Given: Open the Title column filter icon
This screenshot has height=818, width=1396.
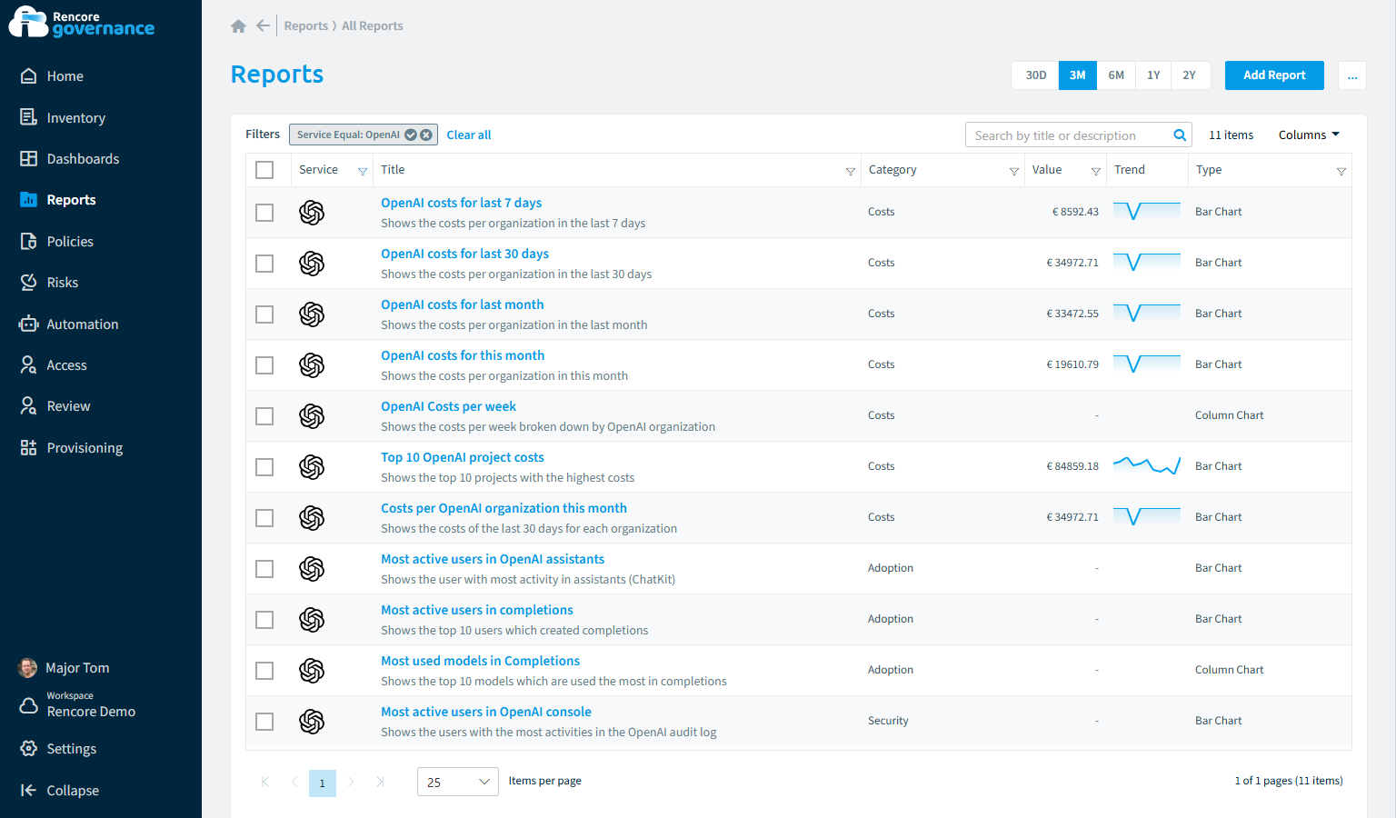Looking at the screenshot, I should (851, 171).
